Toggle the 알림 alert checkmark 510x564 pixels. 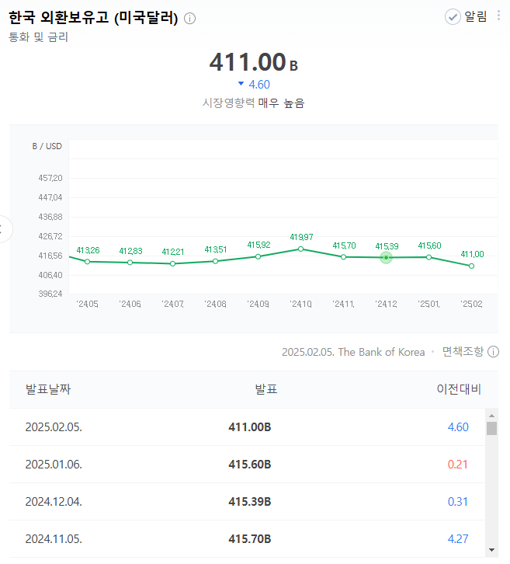[x=453, y=17]
